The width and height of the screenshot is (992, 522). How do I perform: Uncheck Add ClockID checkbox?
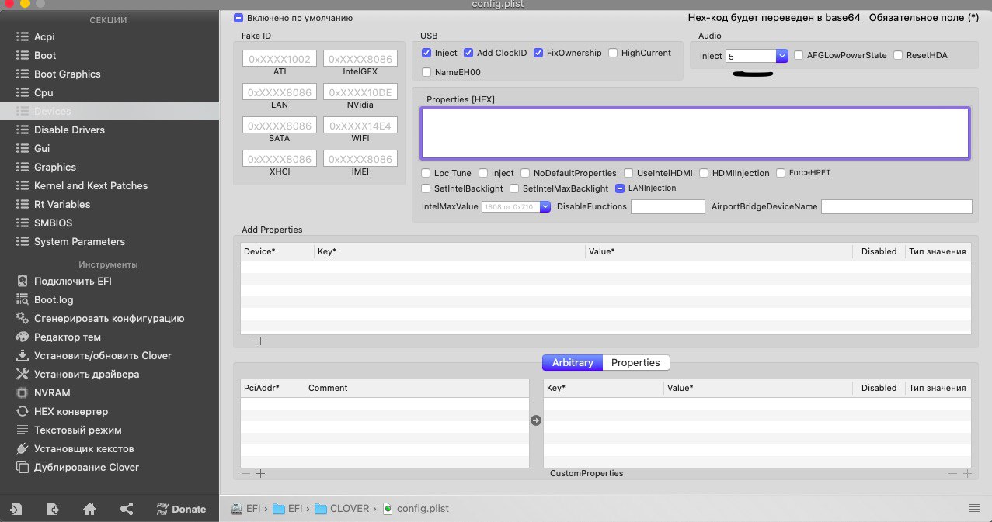(x=468, y=53)
